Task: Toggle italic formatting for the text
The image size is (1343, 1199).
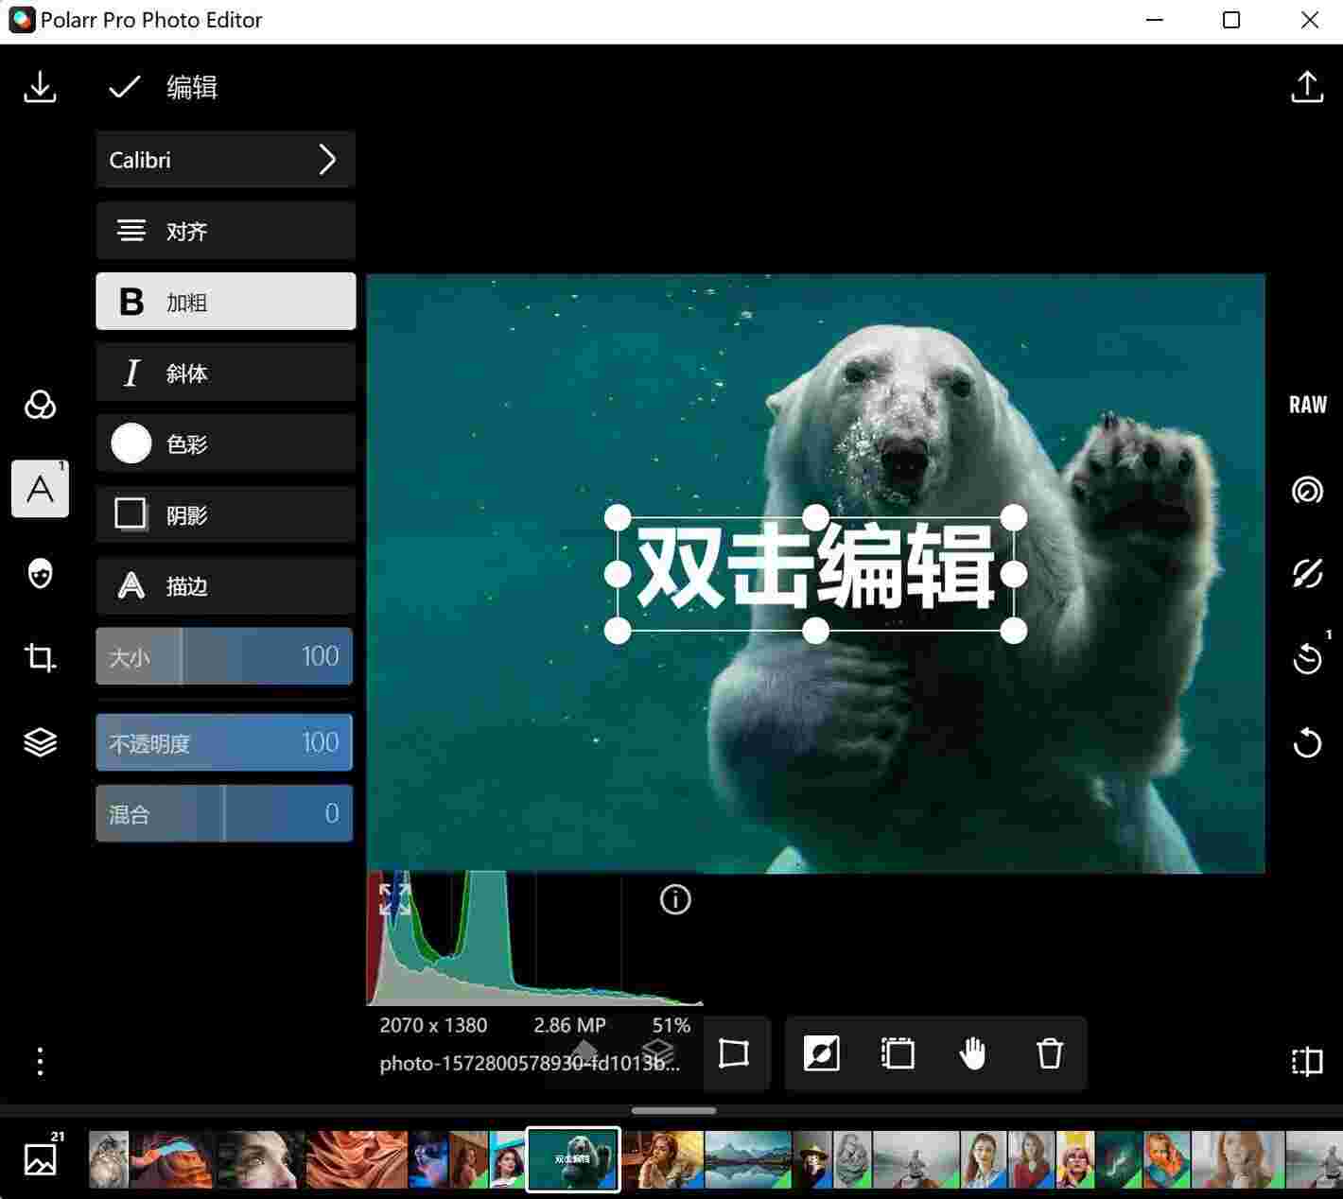Action: (225, 373)
